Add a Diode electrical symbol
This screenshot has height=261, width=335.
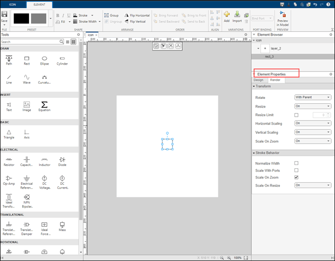[62, 162]
